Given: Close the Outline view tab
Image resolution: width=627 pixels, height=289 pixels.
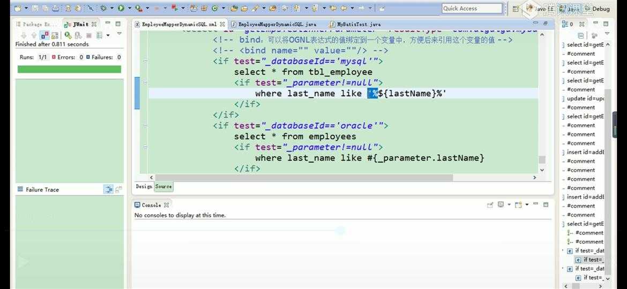Looking at the screenshot, I should coord(582,24).
